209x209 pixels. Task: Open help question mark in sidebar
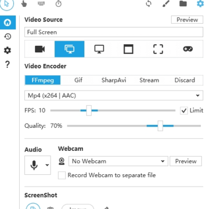[8, 64]
